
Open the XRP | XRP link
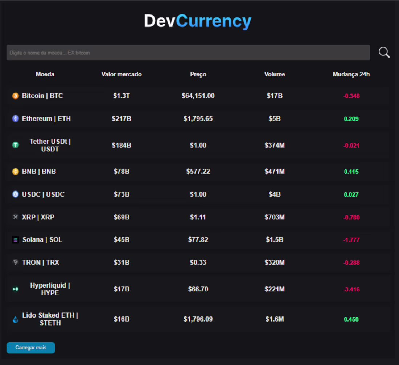pos(38,217)
